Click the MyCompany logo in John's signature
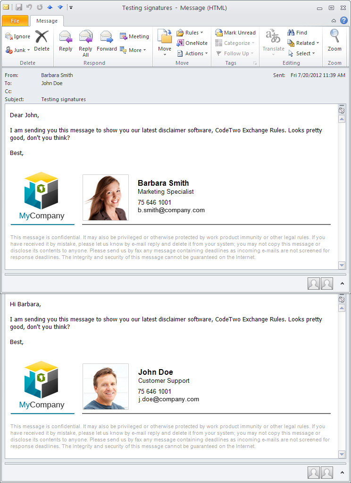Image resolution: width=351 pixels, height=483 pixels. tap(42, 385)
